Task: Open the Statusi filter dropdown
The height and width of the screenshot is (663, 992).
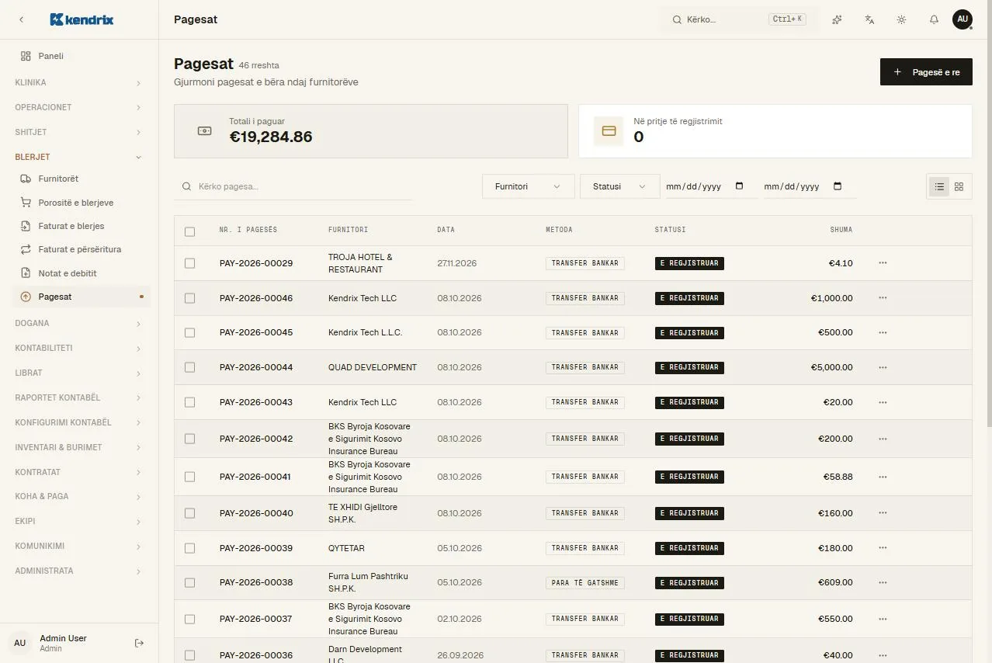Action: (619, 186)
